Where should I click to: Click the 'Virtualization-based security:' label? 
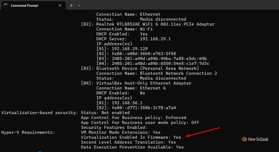[x=40, y=112]
